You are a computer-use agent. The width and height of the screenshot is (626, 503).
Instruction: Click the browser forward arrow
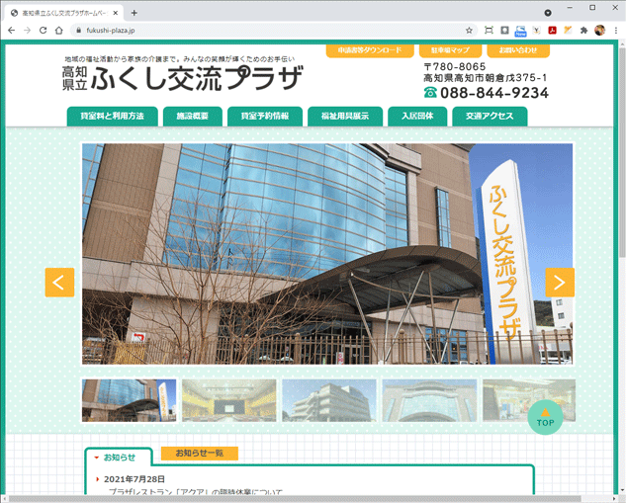[x=27, y=31]
